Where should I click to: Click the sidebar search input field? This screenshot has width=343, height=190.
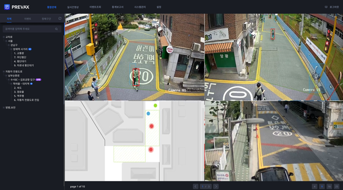point(32,29)
